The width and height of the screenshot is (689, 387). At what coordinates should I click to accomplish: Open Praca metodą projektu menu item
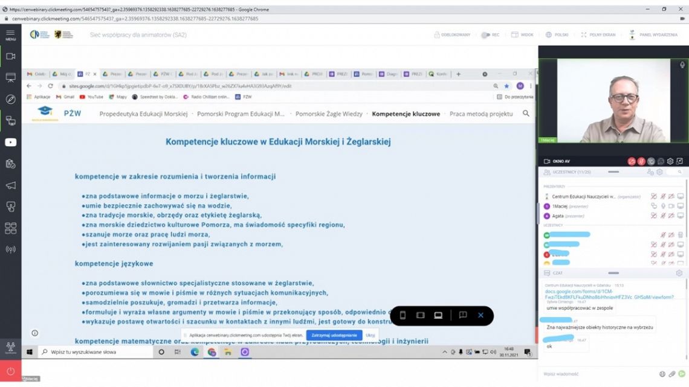point(480,114)
